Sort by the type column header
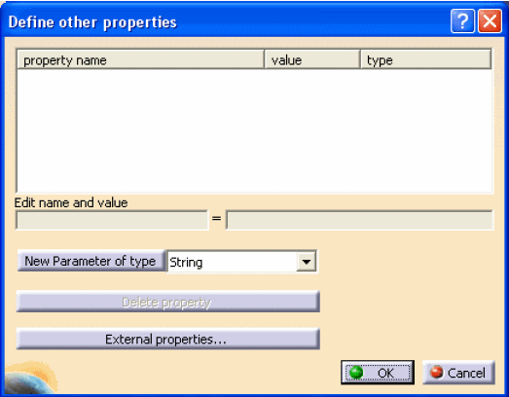Screen dimensions: 509x397 coord(426,59)
